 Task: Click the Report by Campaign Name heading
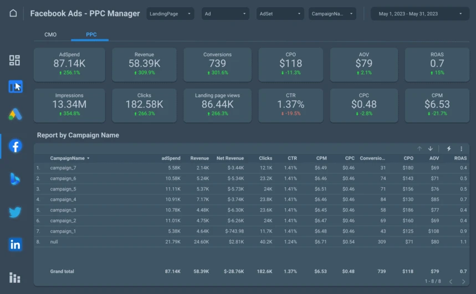point(78,135)
